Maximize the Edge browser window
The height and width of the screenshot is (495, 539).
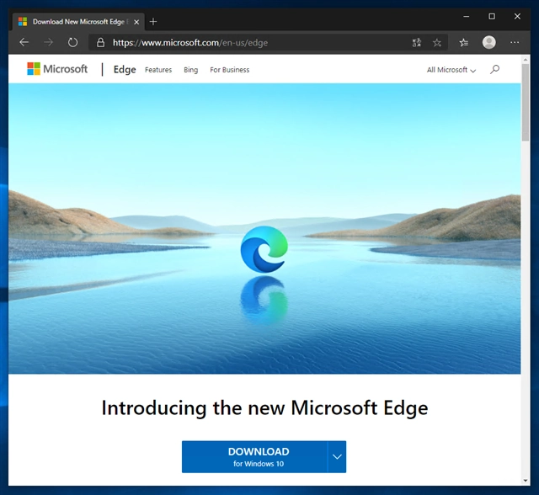[x=492, y=16]
